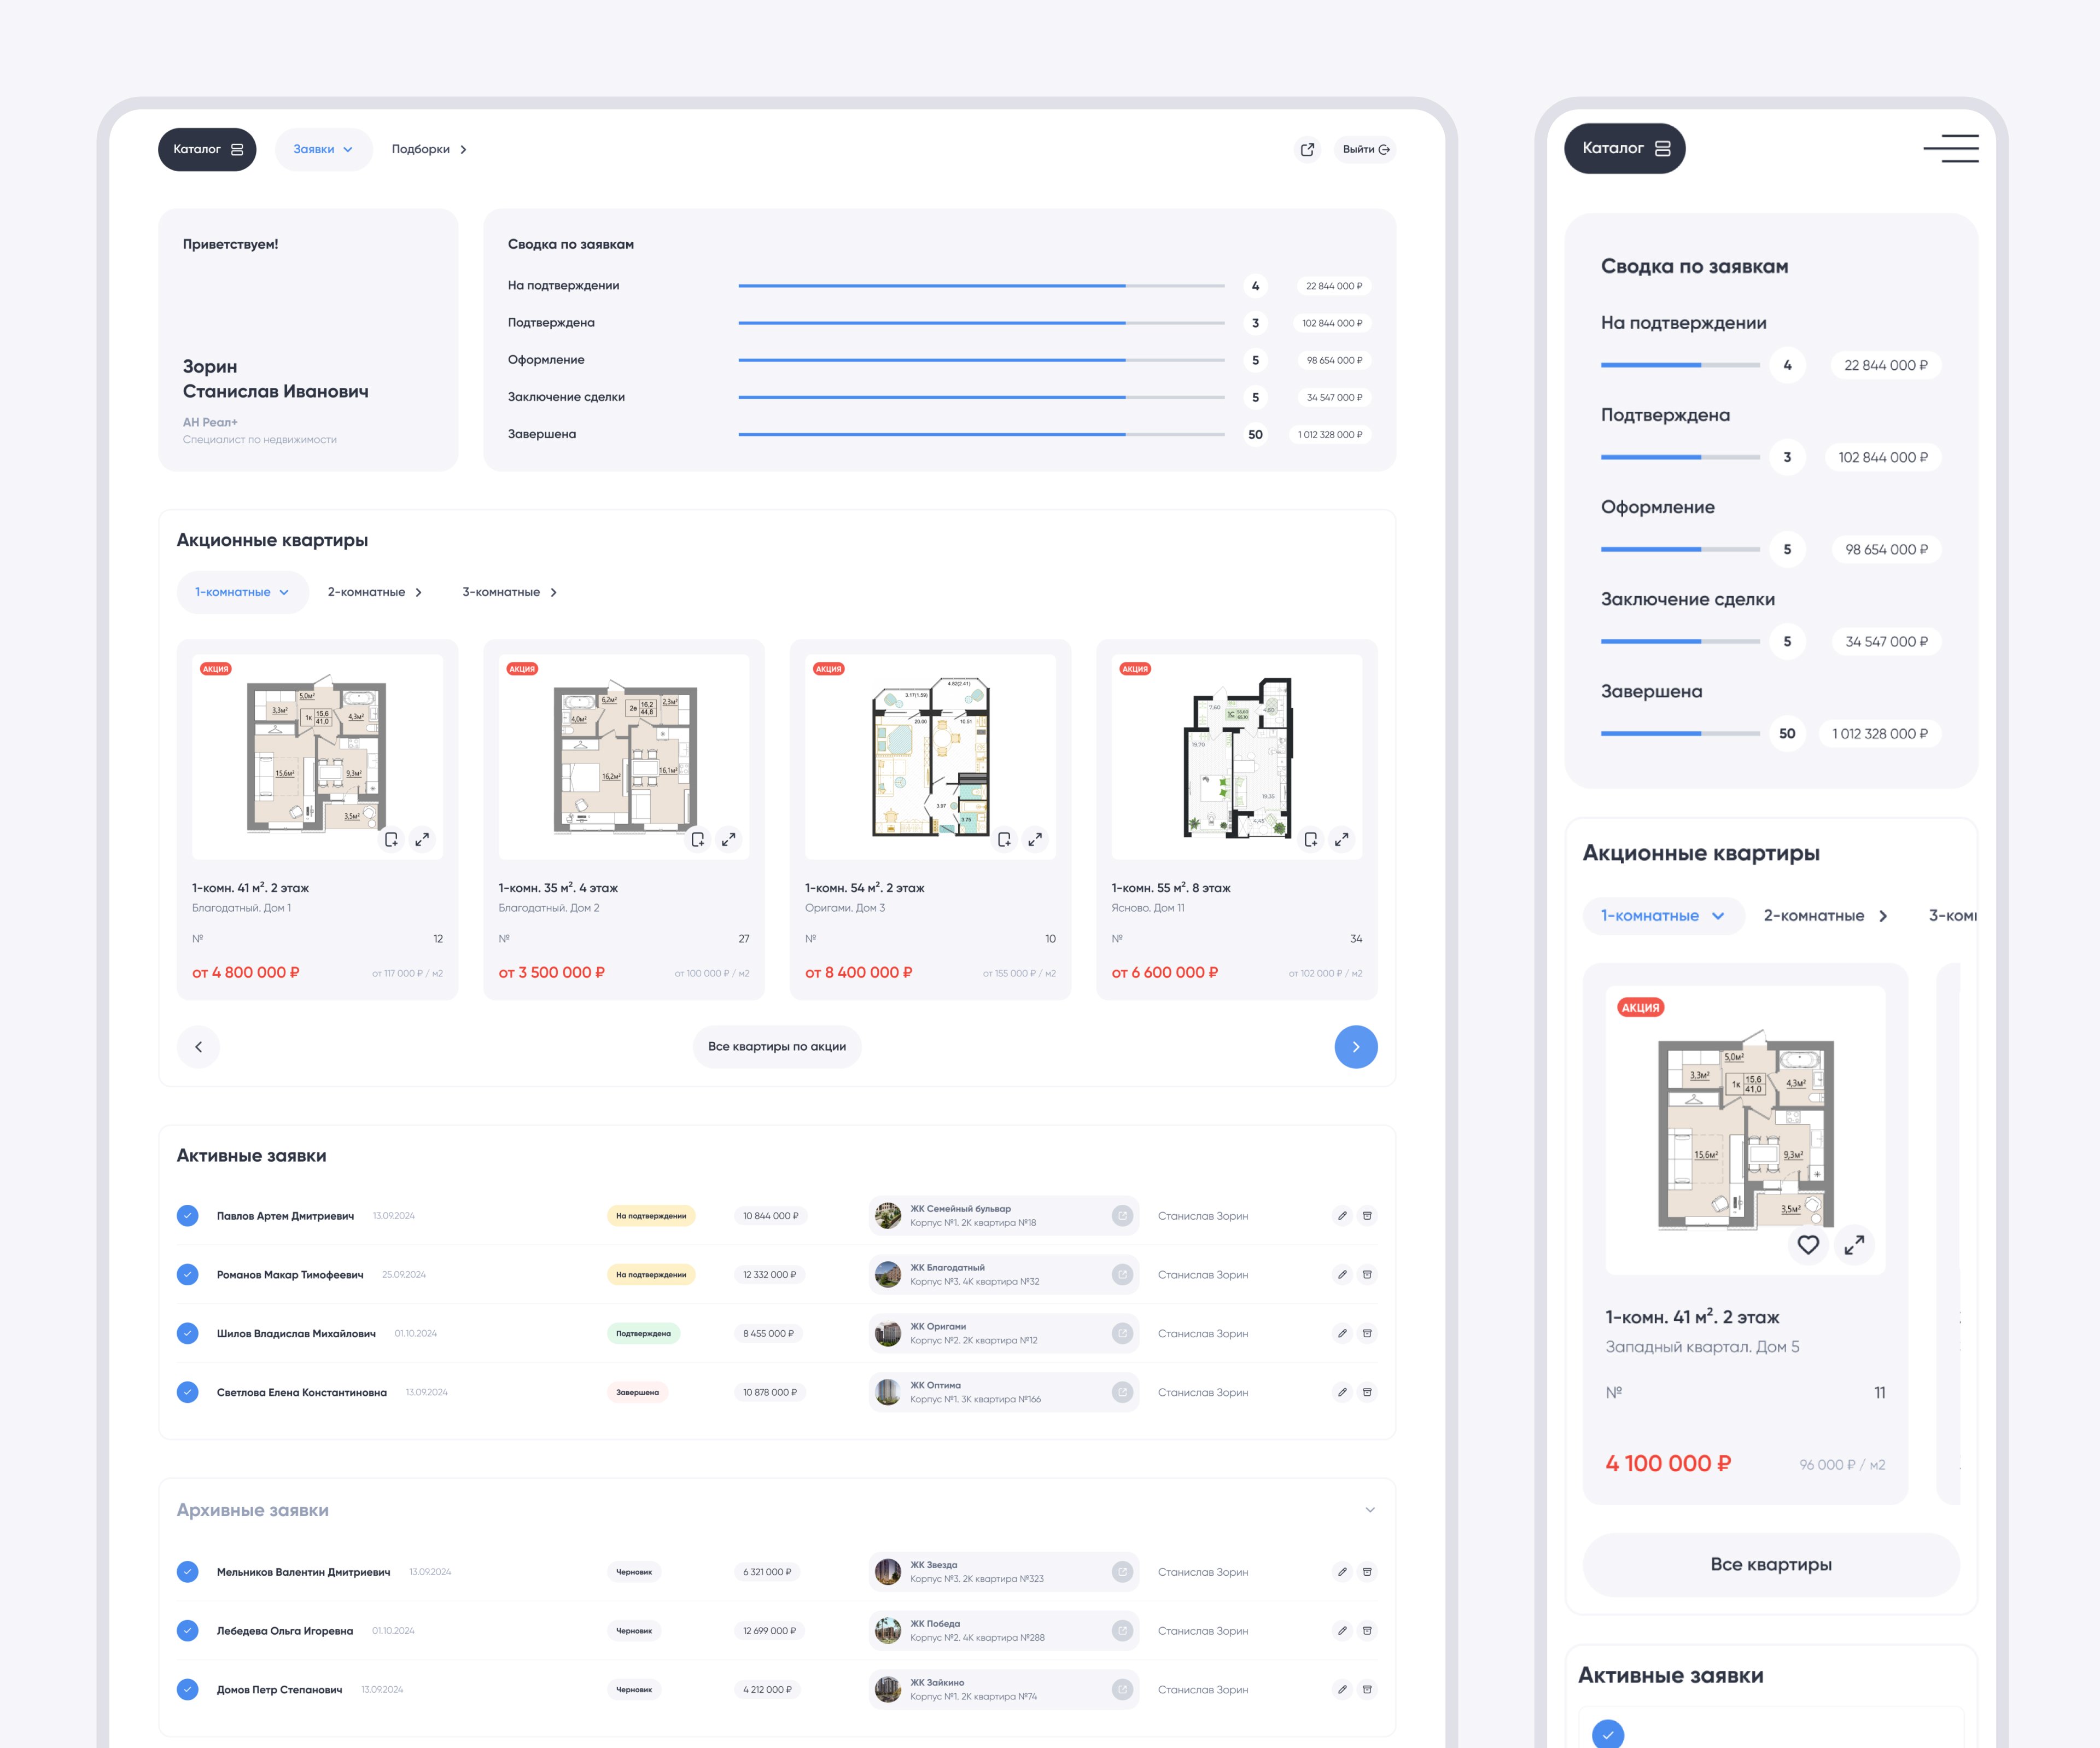
Task: Switch to the 2-комнатные tab
Action: 374,592
